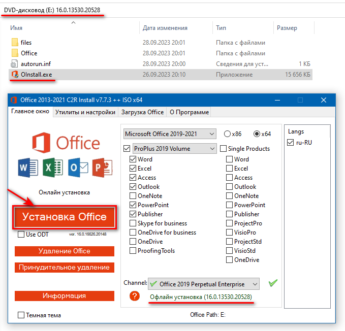
Task: Click the sort arrow above Имя column
Action: point(74,22)
